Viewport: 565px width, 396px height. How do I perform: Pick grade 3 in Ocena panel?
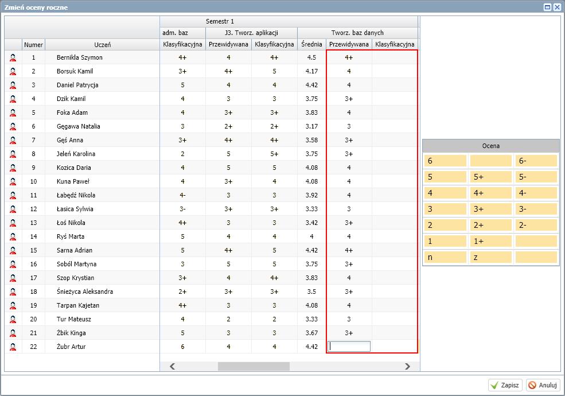point(445,209)
